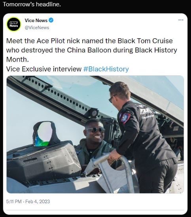Open the @ViceNews handle link
The image size is (191, 217).
(x=37, y=28)
